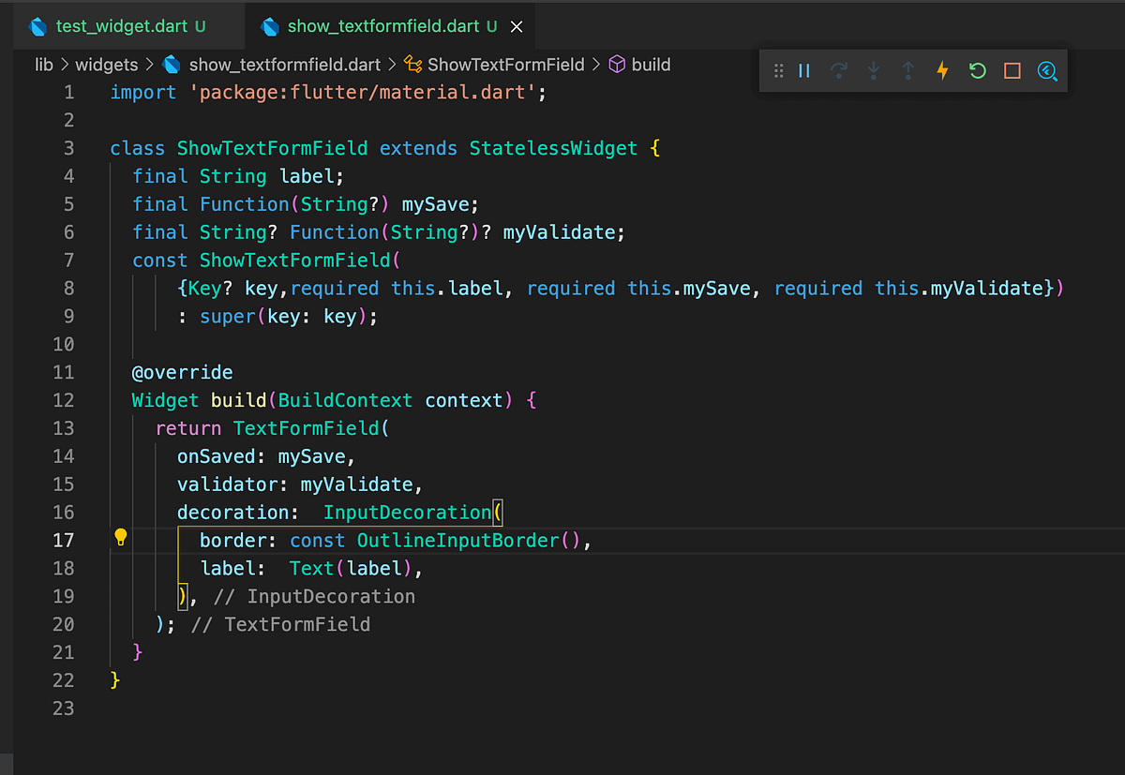Click the Dart file icon in the breadcrumb
The width and height of the screenshot is (1125, 775).
172,65
